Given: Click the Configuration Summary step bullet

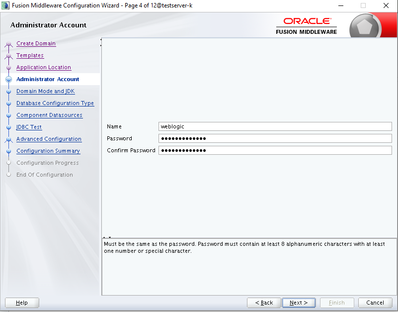Looking at the screenshot, I should pyautogui.click(x=8, y=151).
